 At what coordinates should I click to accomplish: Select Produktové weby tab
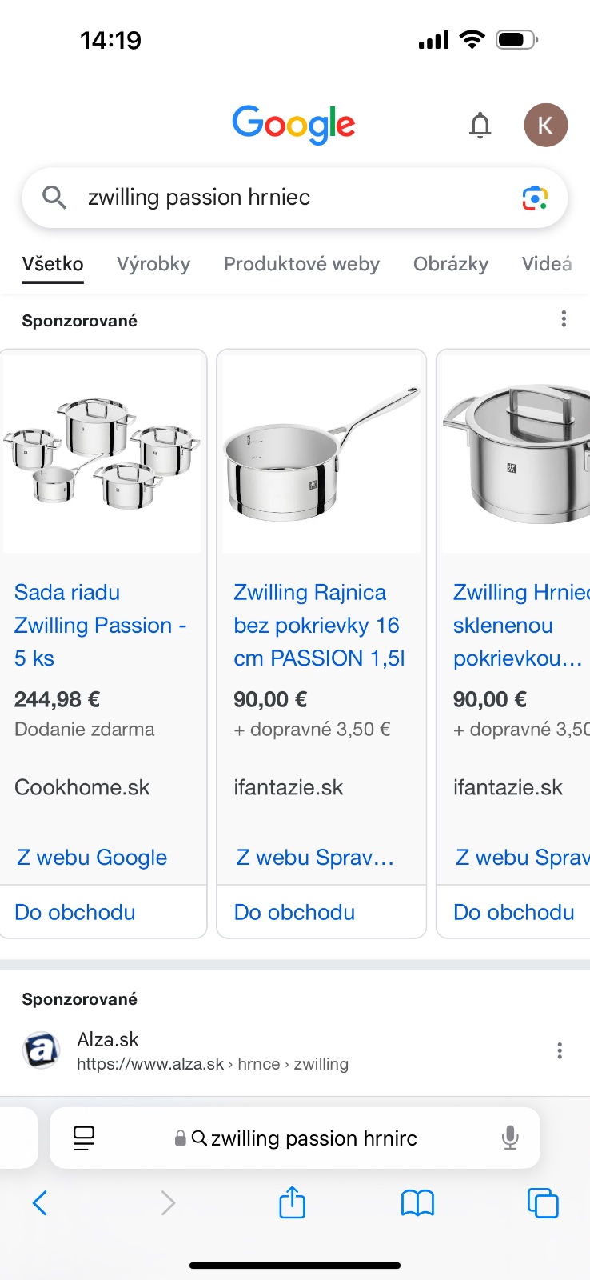pyautogui.click(x=301, y=264)
